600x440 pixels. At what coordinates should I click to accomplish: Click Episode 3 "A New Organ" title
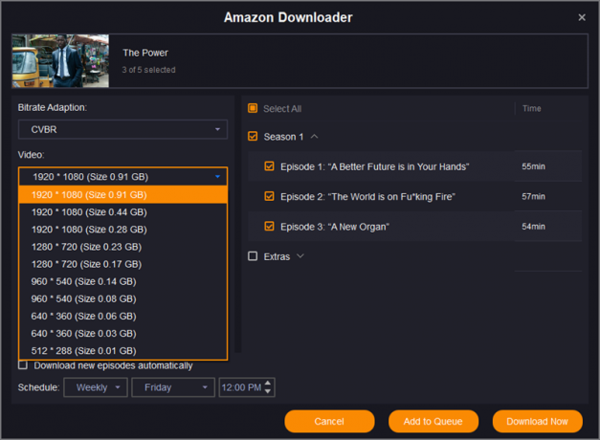(335, 227)
